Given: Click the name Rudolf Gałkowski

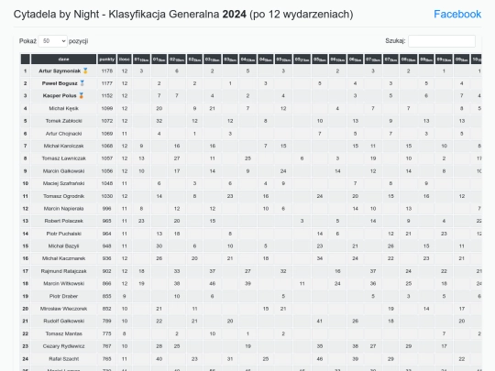Looking at the screenshot, I should coord(64,321).
